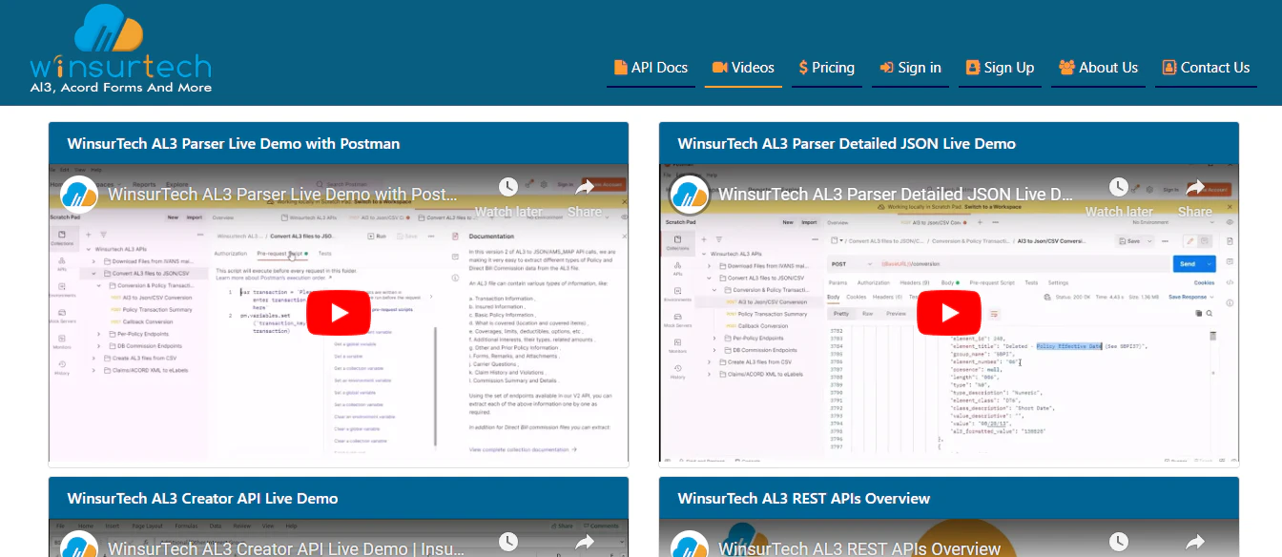Image resolution: width=1282 pixels, height=557 pixels.
Task: Click Watch later clock on Postman demo video
Action: 508,189
